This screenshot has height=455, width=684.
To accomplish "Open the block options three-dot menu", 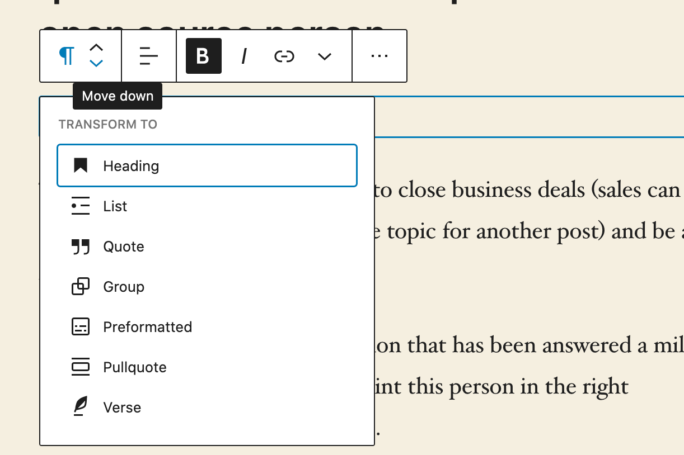I will pyautogui.click(x=380, y=56).
